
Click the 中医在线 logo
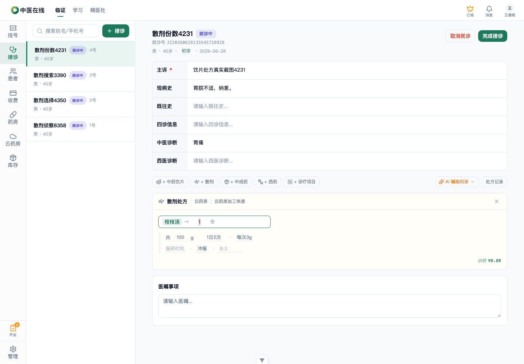click(28, 10)
